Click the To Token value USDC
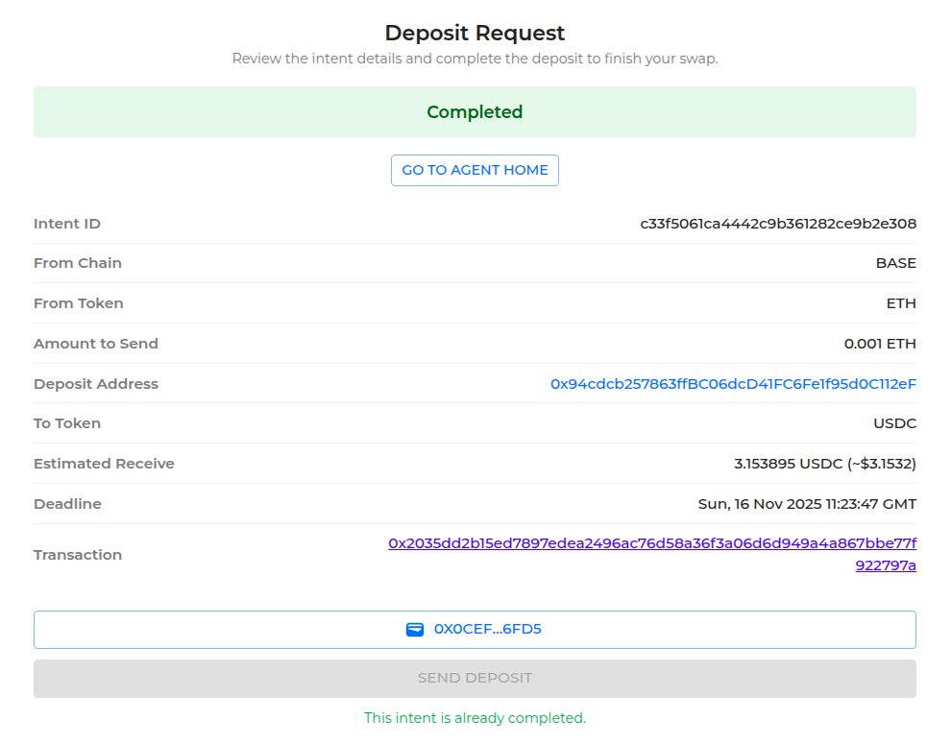This screenshot has height=744, width=951. (x=894, y=423)
